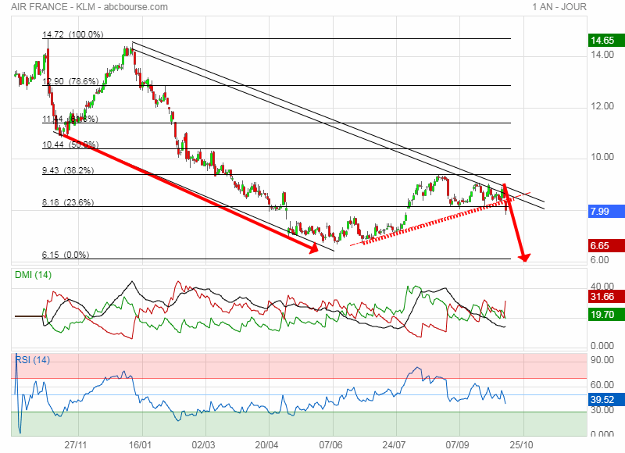This screenshot has width=625, height=453.
Task: Click the 27/11 date marker on axis
Action: 76,443
